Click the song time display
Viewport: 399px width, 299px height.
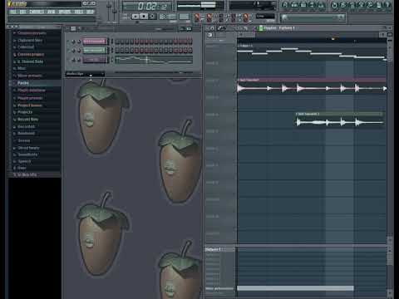147,6
